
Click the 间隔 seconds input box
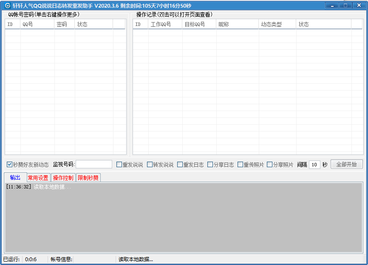coord(314,165)
